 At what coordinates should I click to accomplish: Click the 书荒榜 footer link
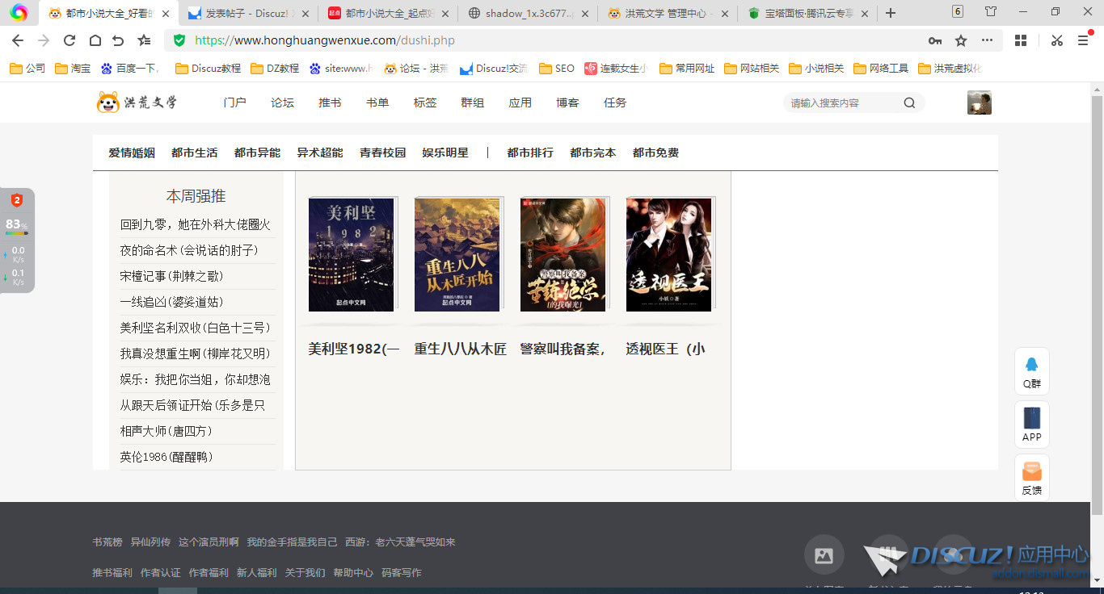coord(108,542)
